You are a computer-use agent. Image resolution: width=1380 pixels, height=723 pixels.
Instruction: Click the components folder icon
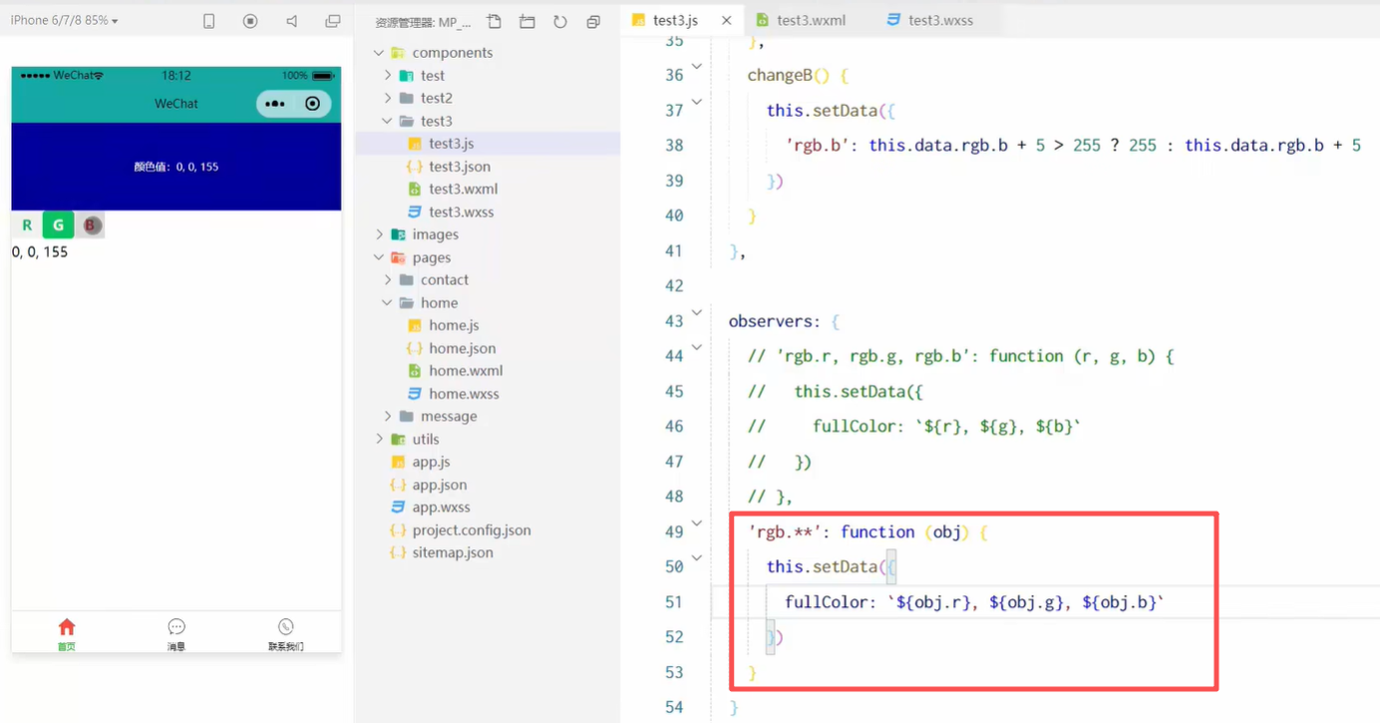(398, 53)
